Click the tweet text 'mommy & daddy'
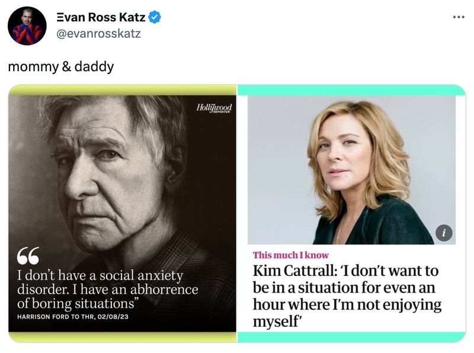The height and width of the screenshot is (353, 474). coord(60,66)
